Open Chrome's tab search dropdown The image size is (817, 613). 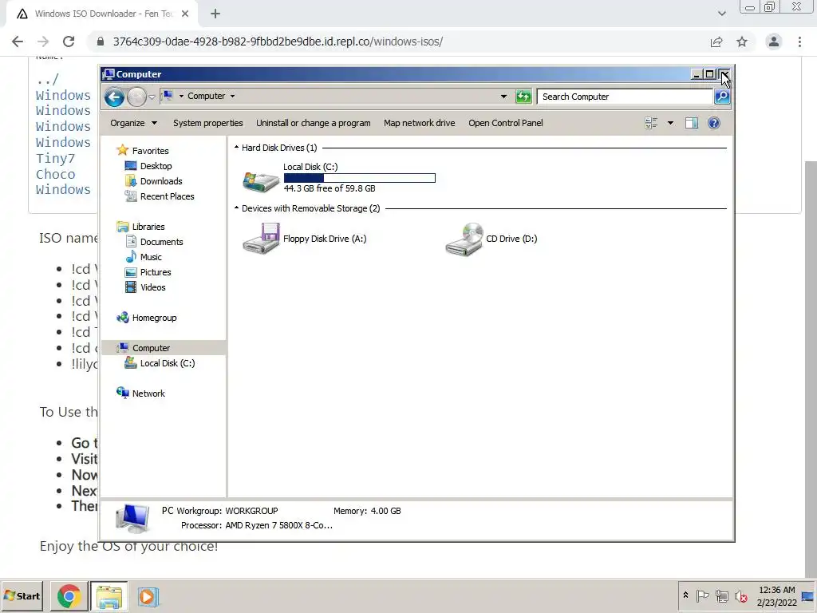pyautogui.click(x=721, y=14)
